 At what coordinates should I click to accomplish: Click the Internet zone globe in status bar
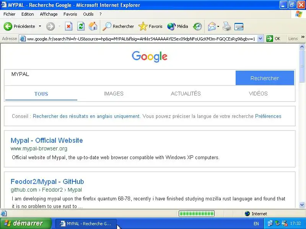[247, 214]
